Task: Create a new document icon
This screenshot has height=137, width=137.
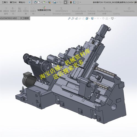Action: click(x=39, y=2)
